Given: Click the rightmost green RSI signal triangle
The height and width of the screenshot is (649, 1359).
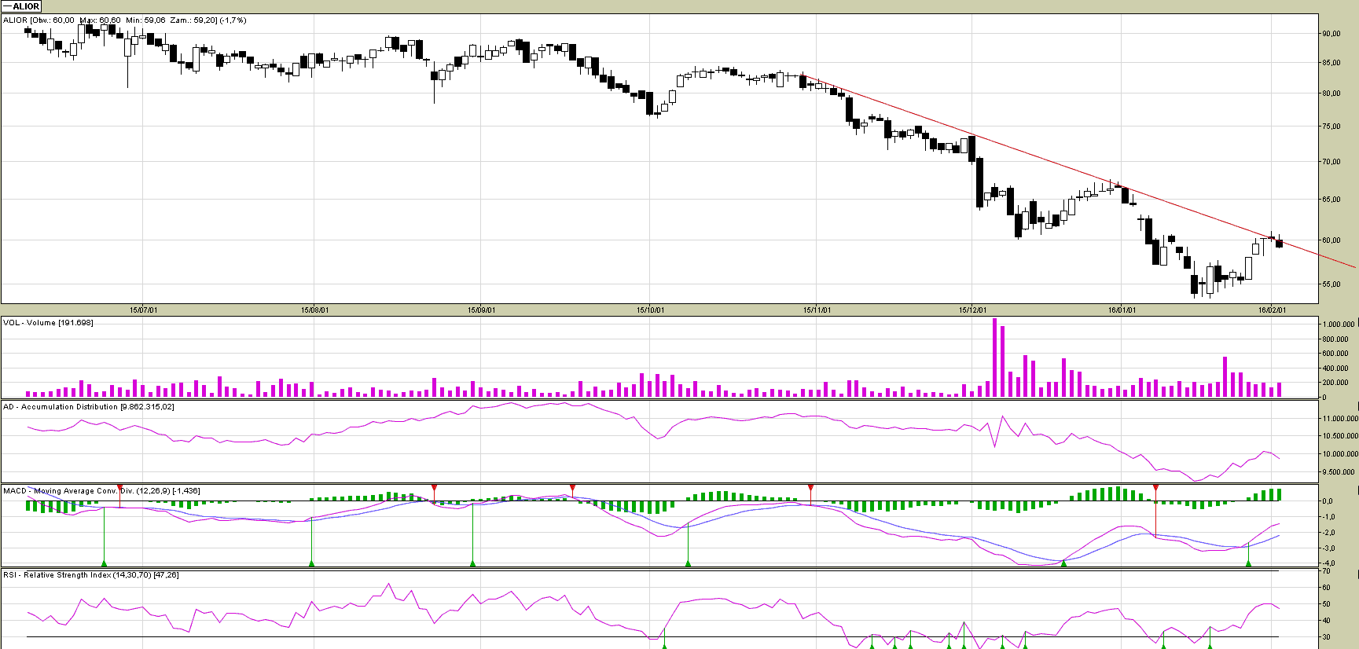Looking at the screenshot, I should (x=1210, y=646).
